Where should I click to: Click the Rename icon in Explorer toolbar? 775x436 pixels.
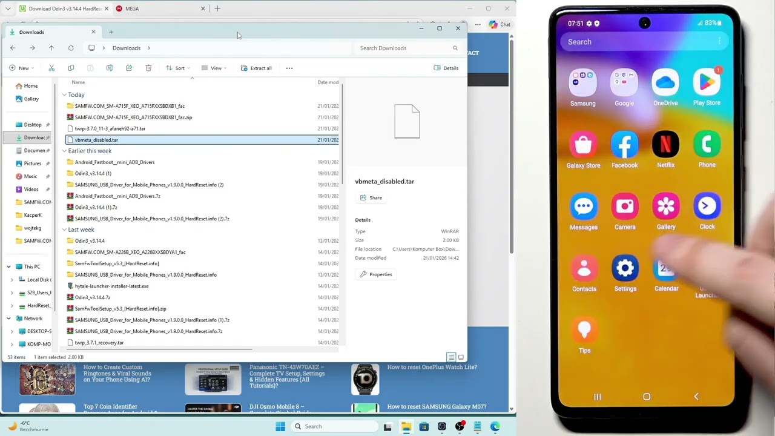(x=110, y=68)
